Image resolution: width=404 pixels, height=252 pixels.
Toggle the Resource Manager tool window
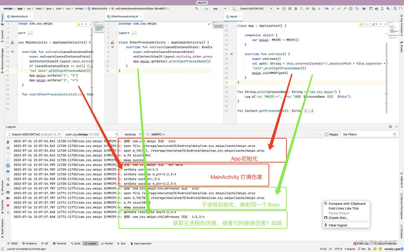pos(2,61)
